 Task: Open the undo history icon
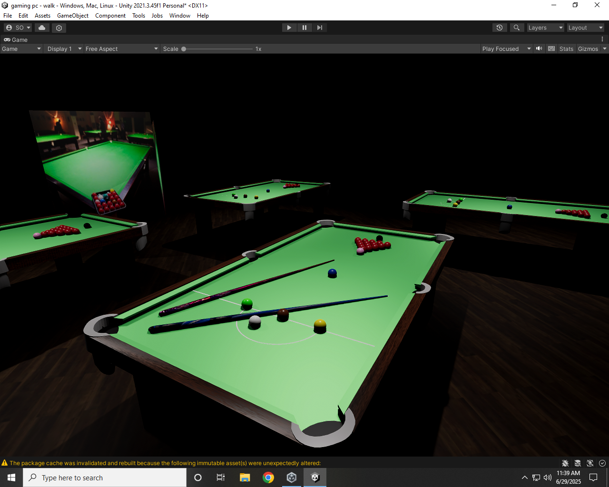[500, 28]
